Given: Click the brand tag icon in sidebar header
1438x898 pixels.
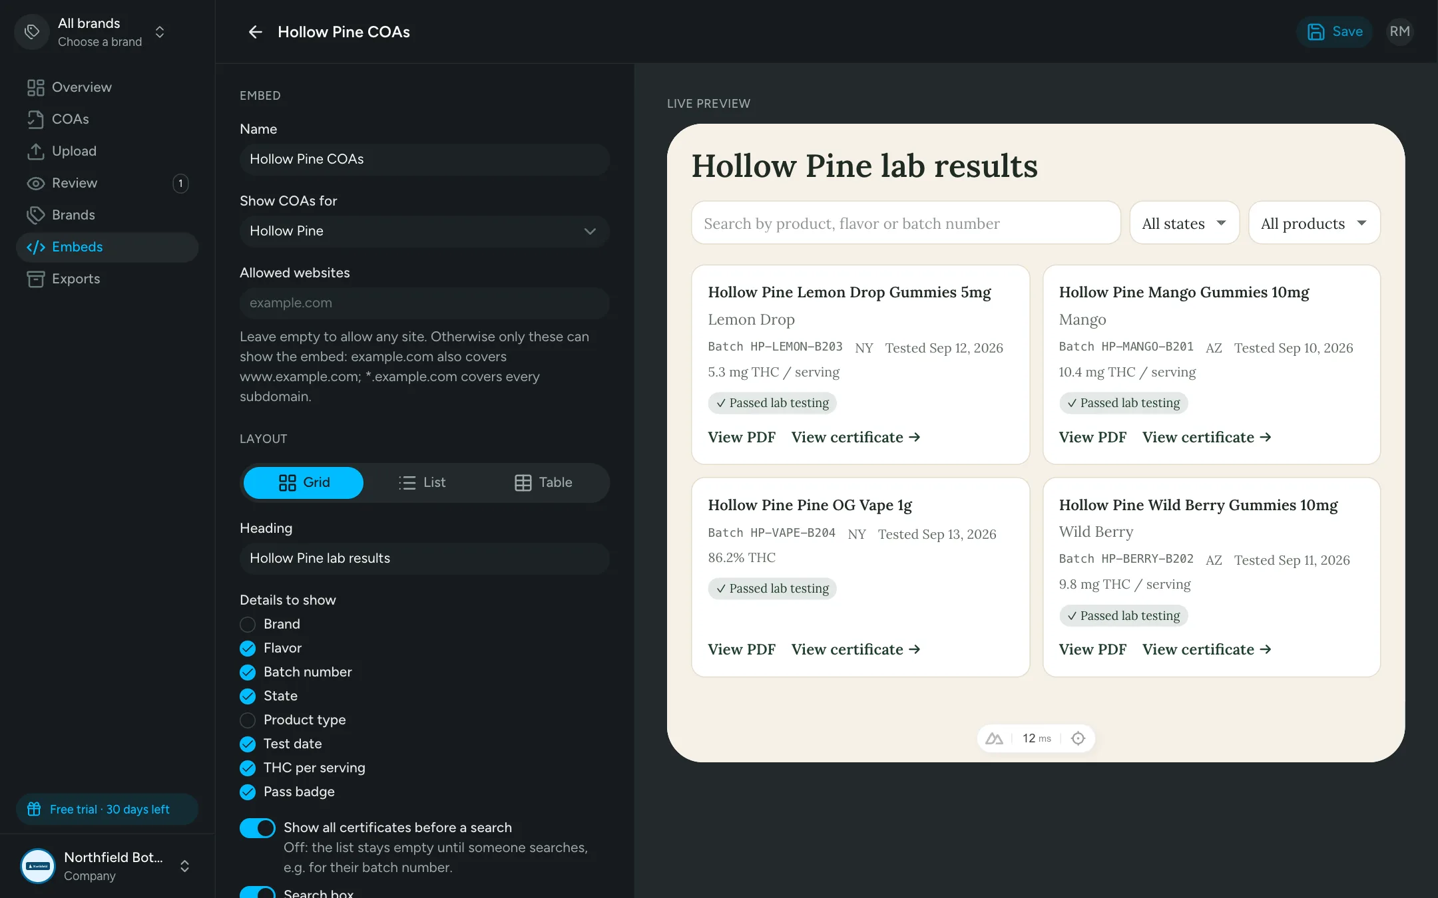Looking at the screenshot, I should [32, 32].
